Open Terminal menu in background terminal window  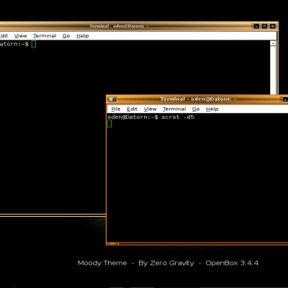click(45, 36)
